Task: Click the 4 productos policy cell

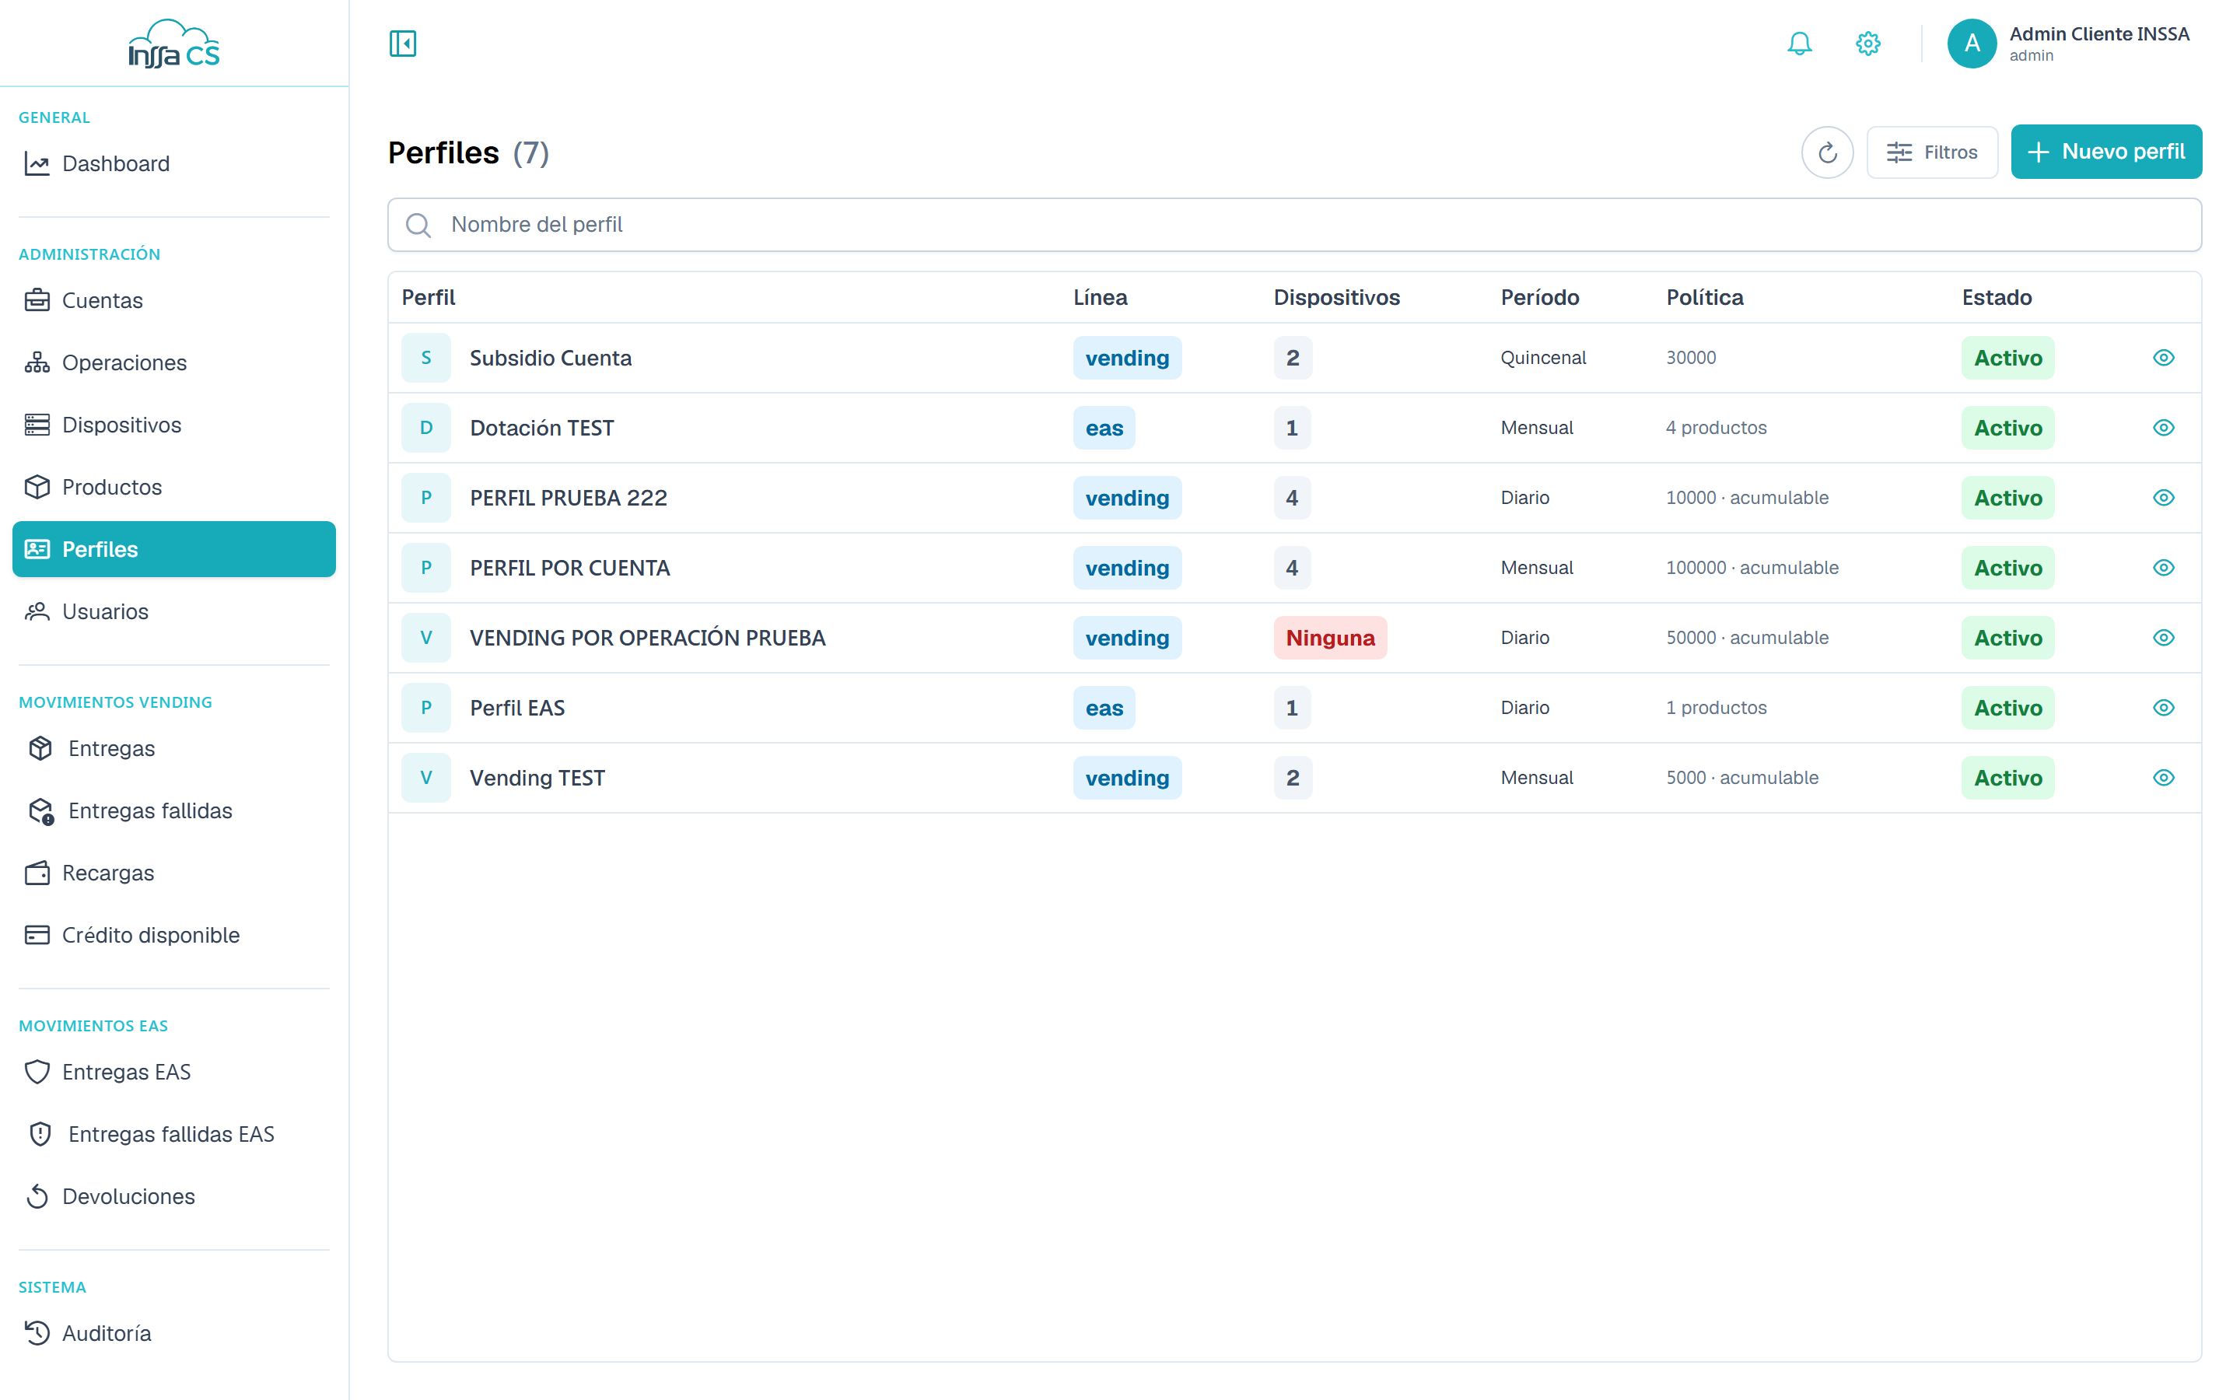Action: pos(1716,428)
